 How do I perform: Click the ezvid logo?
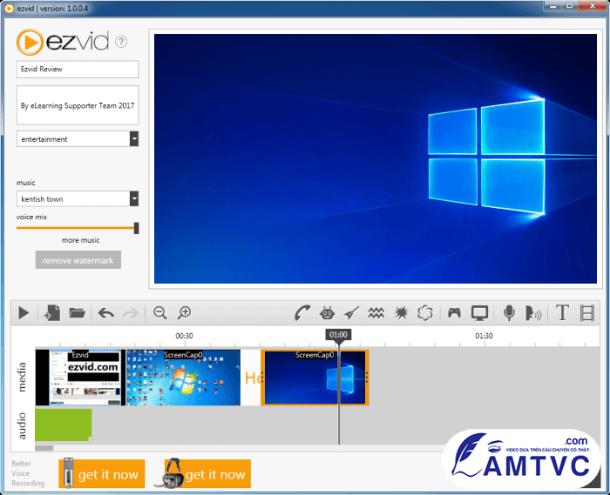pyautogui.click(x=63, y=42)
